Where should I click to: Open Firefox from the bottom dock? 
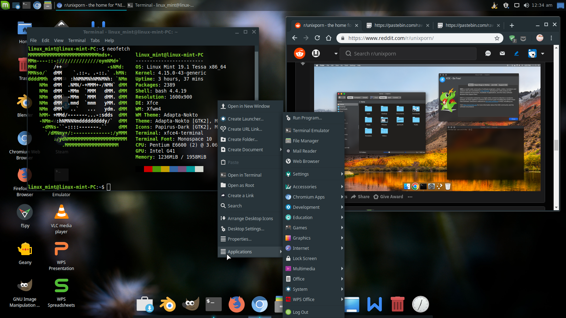click(236, 304)
